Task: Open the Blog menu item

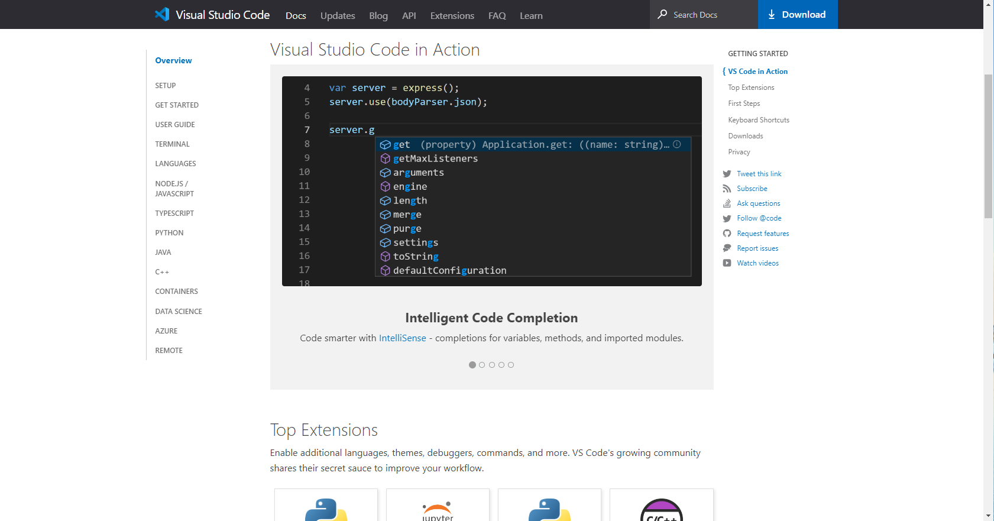Action: (378, 16)
